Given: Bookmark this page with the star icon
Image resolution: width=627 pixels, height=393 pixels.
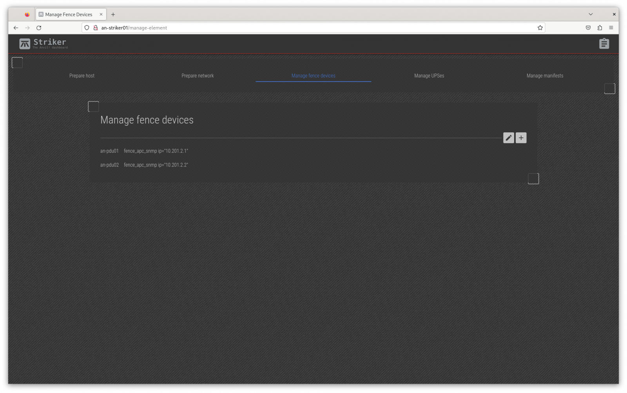Looking at the screenshot, I should pos(540,28).
